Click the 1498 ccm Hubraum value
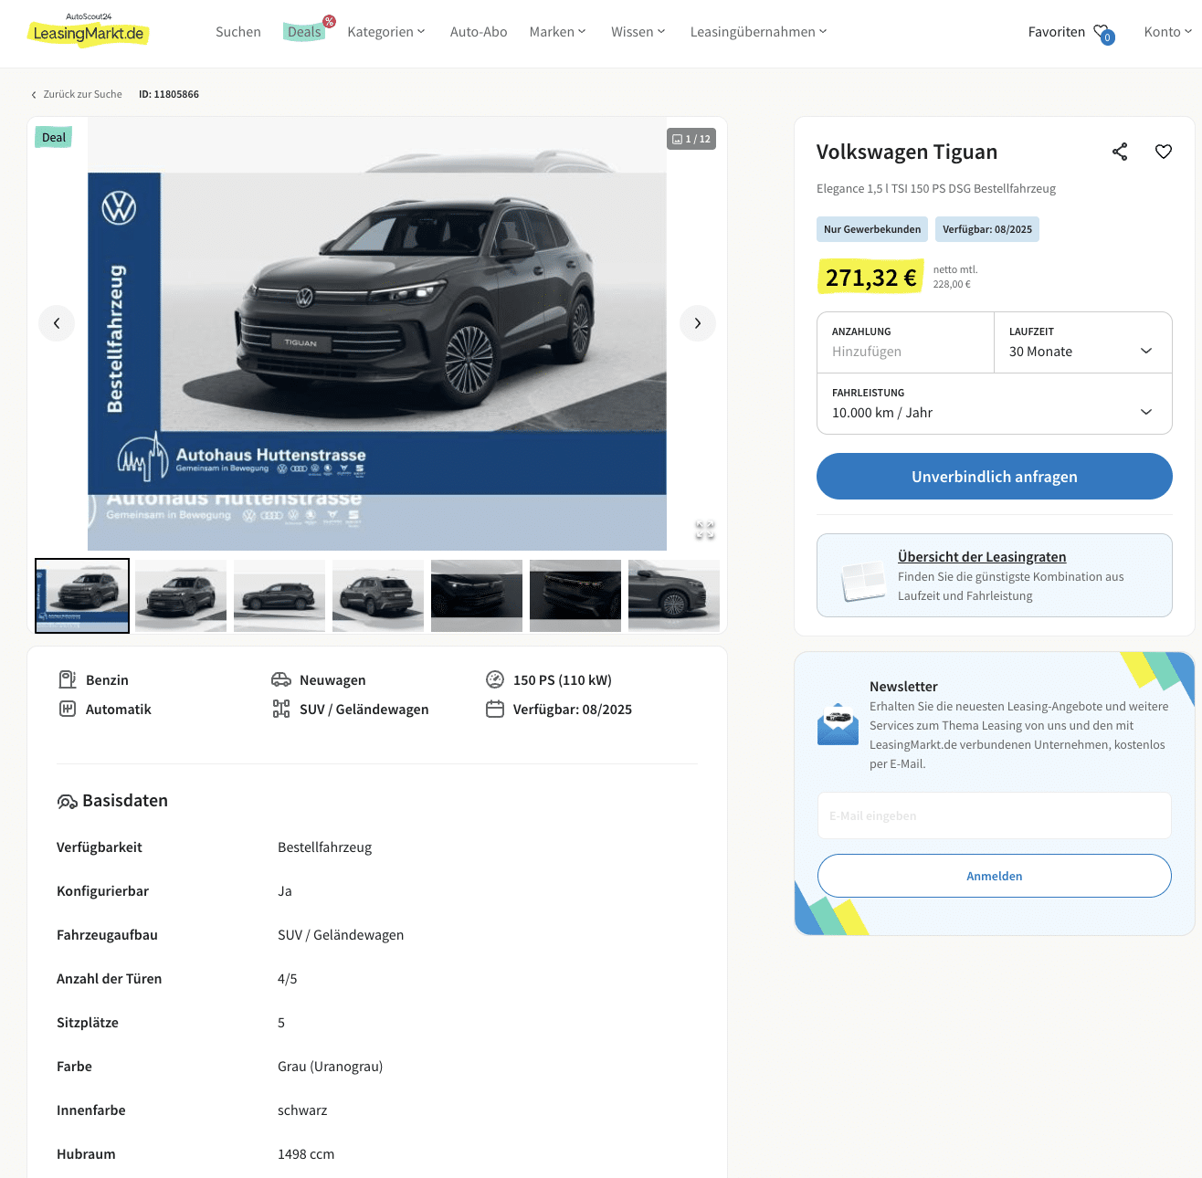 tap(306, 1154)
